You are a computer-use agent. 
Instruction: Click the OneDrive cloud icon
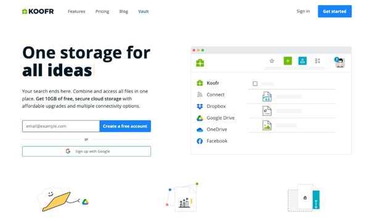click(x=200, y=129)
